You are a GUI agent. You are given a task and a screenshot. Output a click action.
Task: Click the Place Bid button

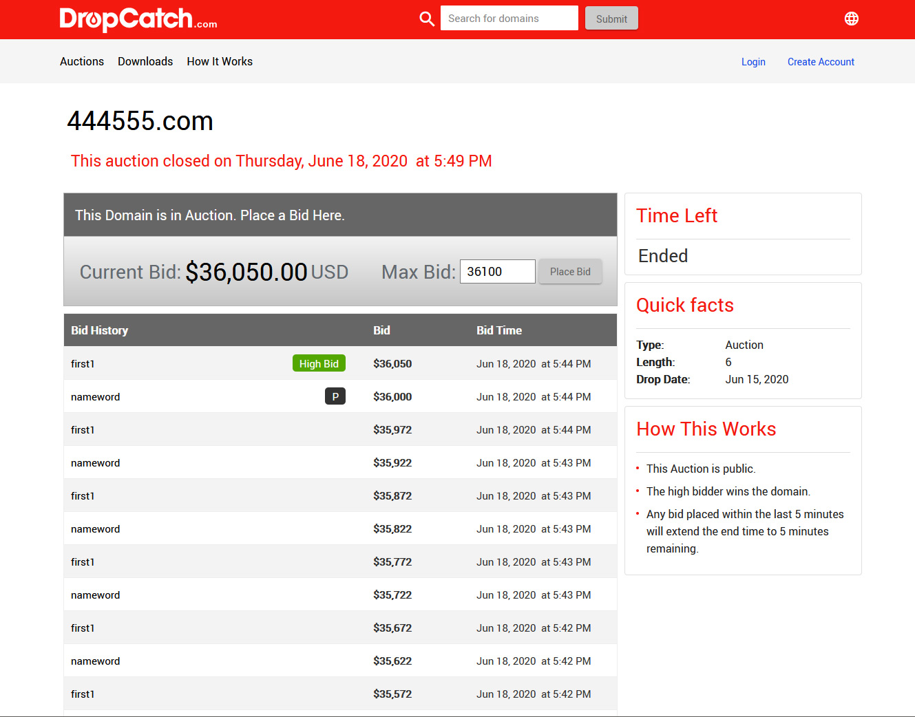click(x=570, y=271)
